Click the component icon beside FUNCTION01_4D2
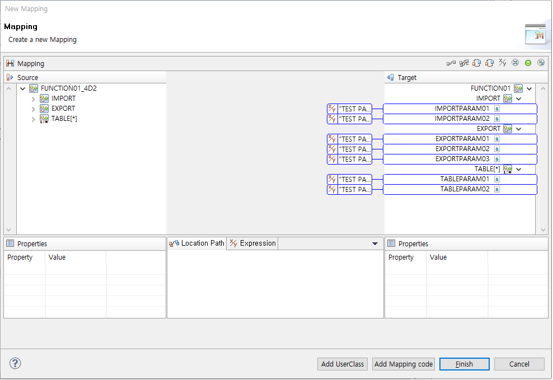The image size is (553, 380). pos(34,88)
